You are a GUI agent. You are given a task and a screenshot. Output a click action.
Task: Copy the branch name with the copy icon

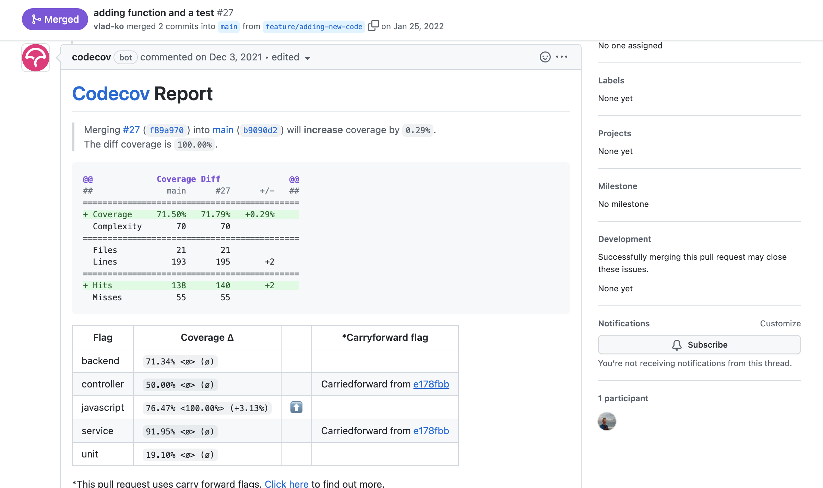[x=373, y=25]
